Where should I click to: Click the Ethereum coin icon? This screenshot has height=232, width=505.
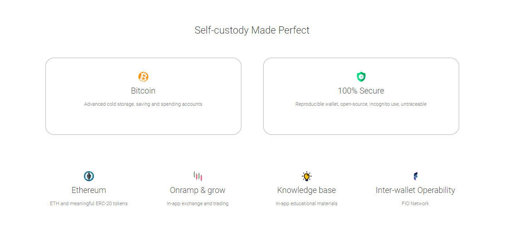tap(89, 176)
